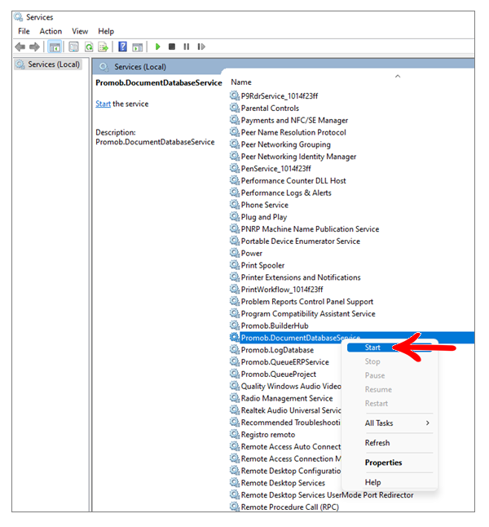Choose Help in the context menu

coord(372,482)
